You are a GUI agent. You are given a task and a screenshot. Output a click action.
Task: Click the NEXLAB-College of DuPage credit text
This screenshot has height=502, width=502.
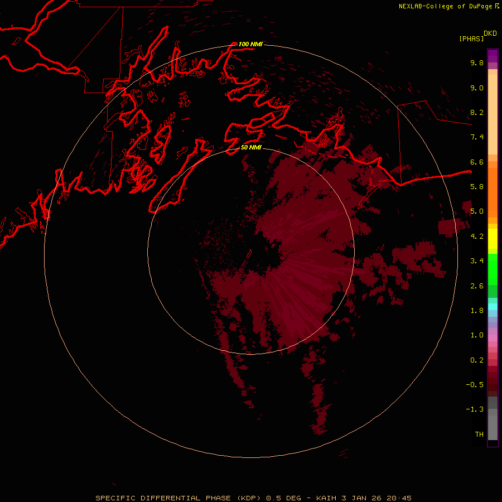445,6
